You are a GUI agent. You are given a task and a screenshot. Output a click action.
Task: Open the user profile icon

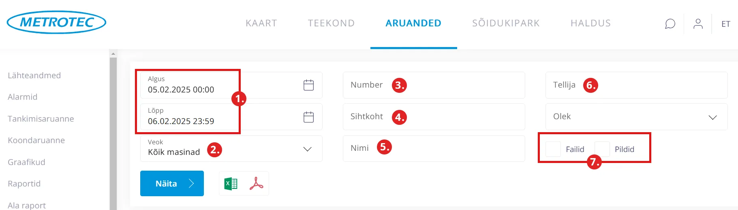(698, 24)
